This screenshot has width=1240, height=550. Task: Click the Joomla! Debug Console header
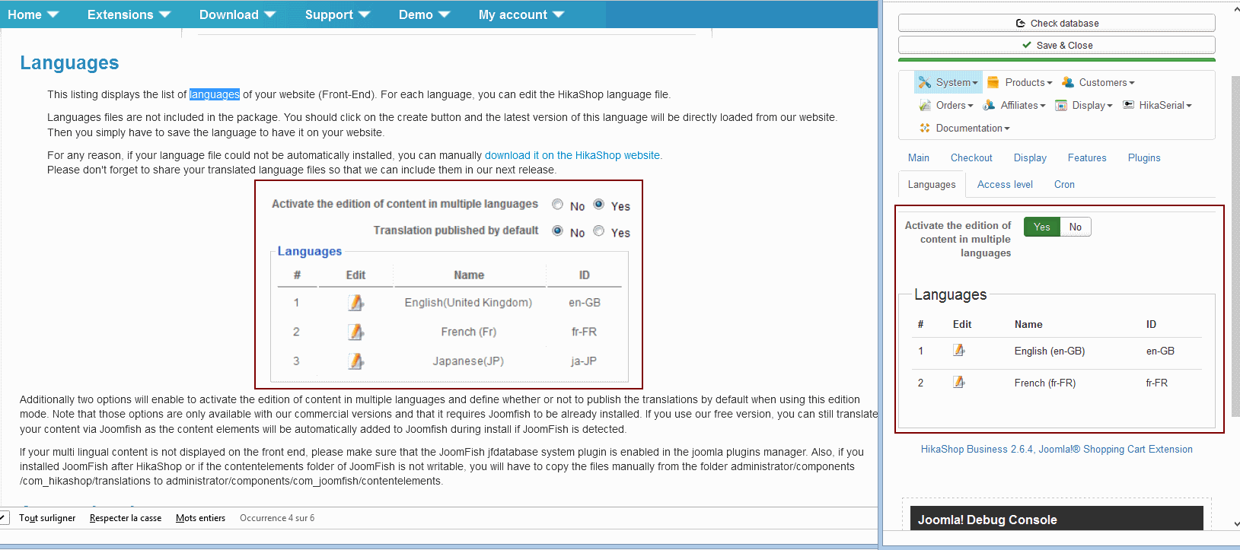tap(1057, 519)
